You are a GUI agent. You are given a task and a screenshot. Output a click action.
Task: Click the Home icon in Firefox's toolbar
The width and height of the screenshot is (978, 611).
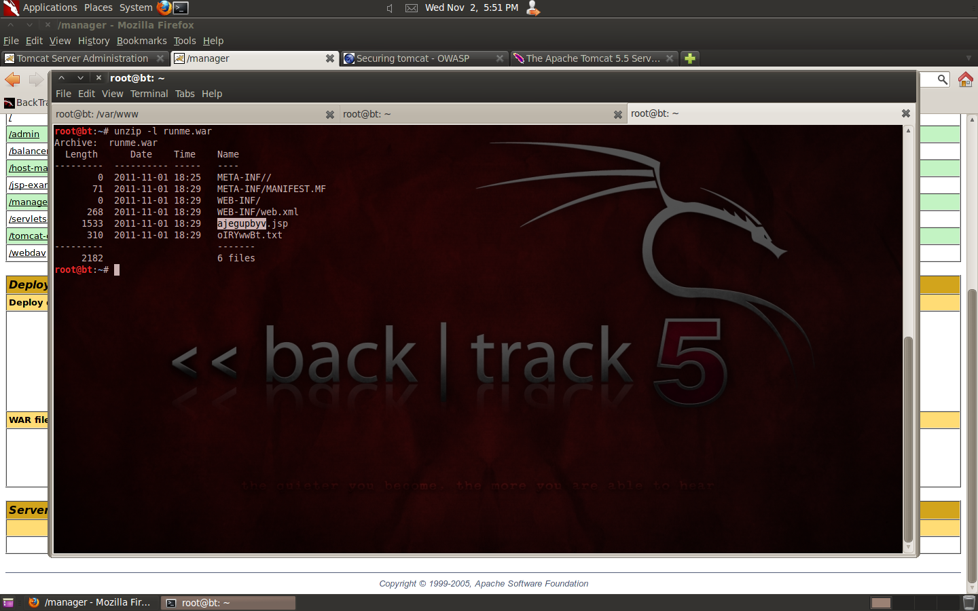pyautogui.click(x=965, y=79)
